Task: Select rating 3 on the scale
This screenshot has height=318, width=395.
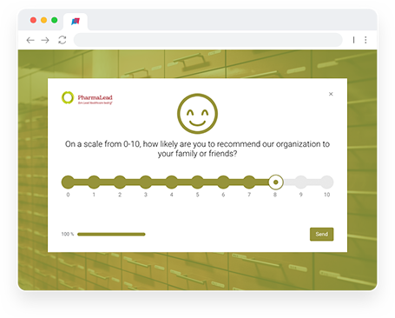Action: click(146, 182)
